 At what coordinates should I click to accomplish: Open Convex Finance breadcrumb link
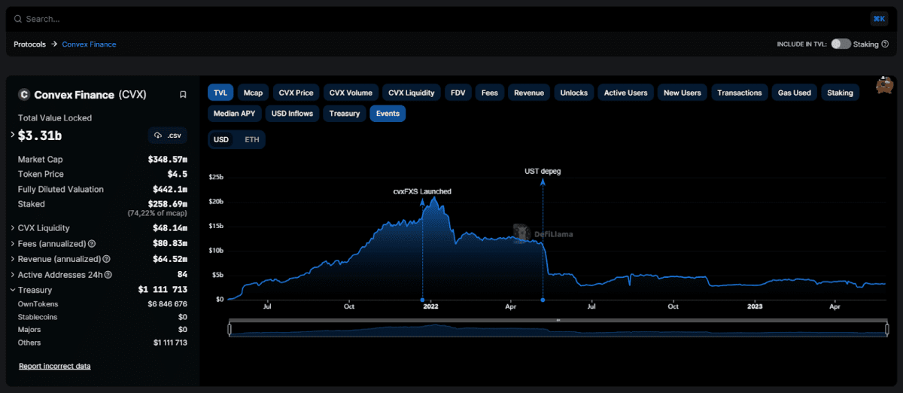[89, 44]
